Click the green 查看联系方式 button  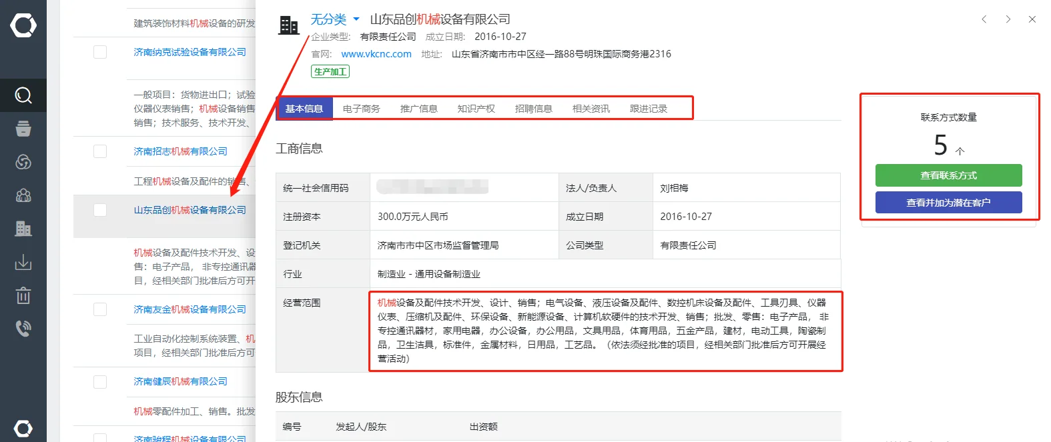[948, 175]
